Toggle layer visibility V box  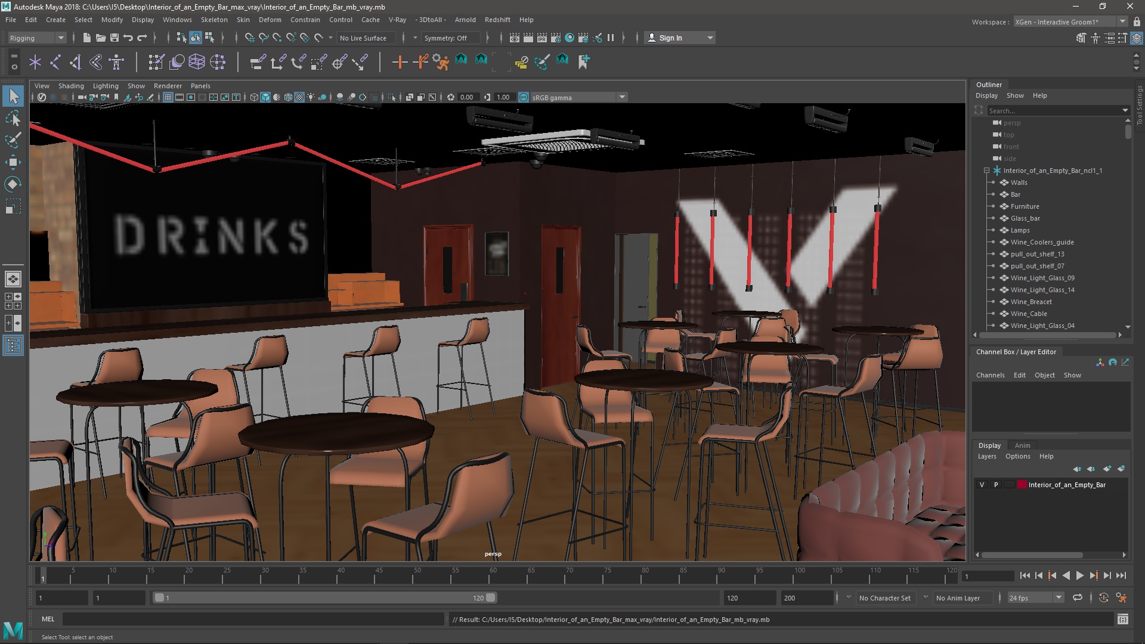point(982,485)
